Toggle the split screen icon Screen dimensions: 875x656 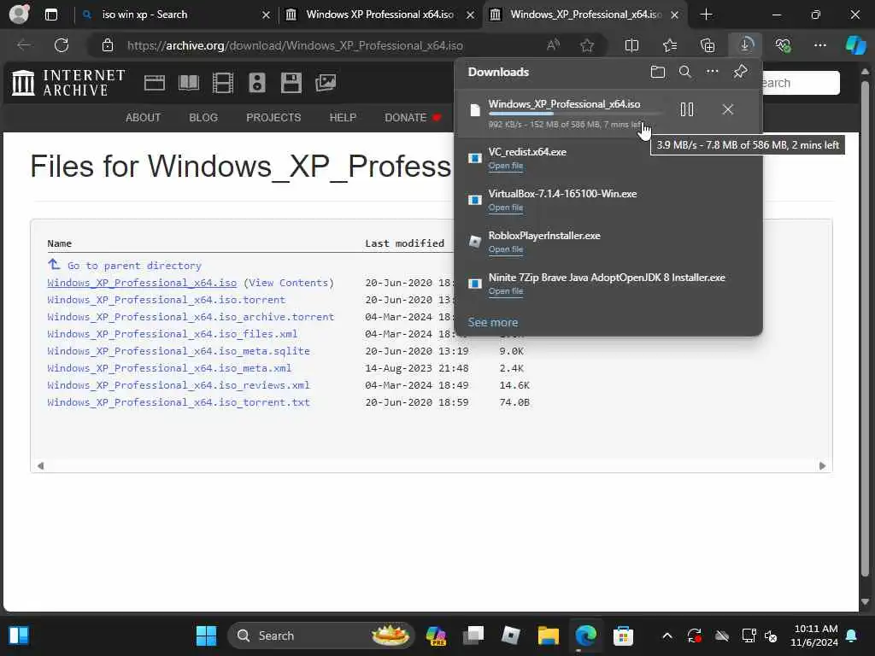click(x=631, y=45)
